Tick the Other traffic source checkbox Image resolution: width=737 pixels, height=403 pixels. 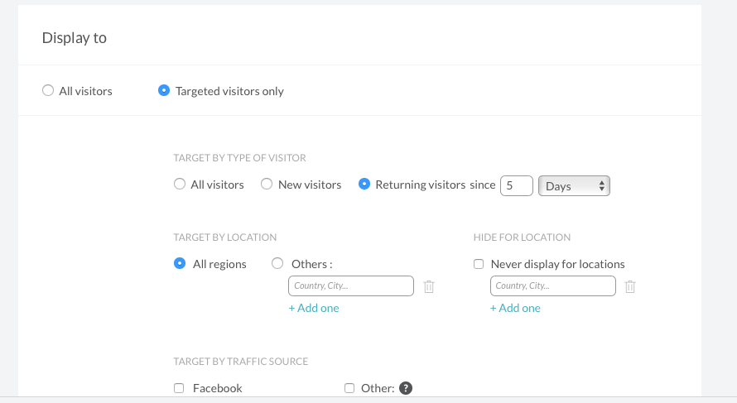click(x=349, y=388)
